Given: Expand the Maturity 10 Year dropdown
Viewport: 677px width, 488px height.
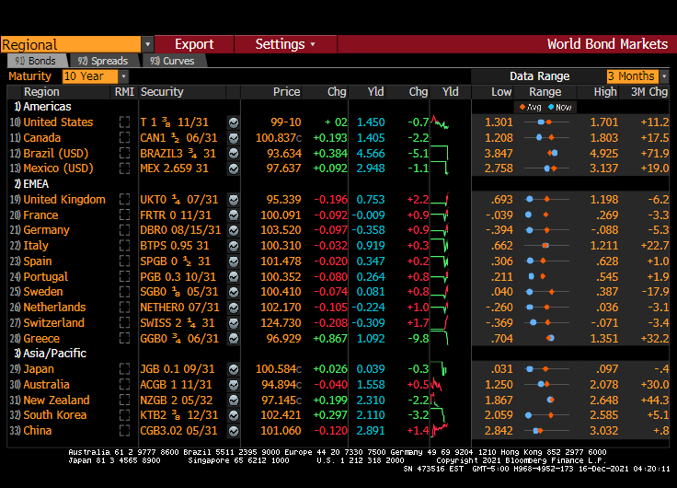Looking at the screenshot, I should 123,76.
